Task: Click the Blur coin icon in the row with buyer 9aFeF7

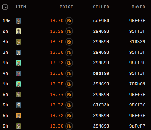Action: 69,126
